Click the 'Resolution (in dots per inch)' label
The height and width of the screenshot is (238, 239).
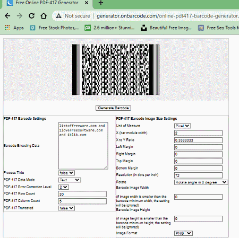coord(137,175)
